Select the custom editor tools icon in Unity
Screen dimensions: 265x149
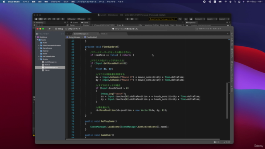click(x=63, y=19)
